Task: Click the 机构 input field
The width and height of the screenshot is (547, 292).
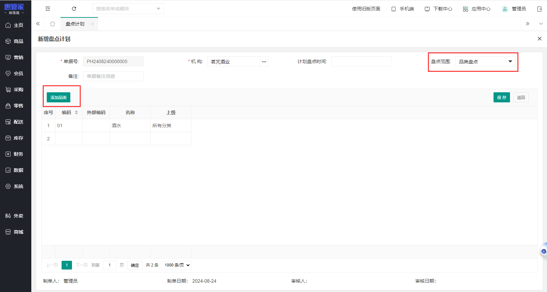Action: tap(233, 61)
